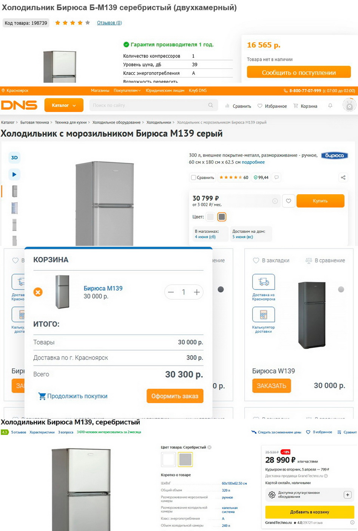
Task: Click ЗАКАЗАТЬ for Бирюса W139
Action: coord(272,386)
